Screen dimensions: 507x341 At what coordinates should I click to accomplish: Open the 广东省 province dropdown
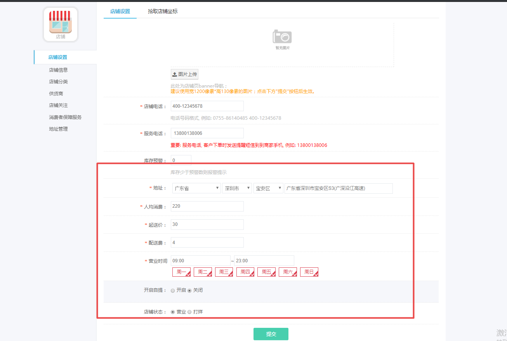pos(196,188)
